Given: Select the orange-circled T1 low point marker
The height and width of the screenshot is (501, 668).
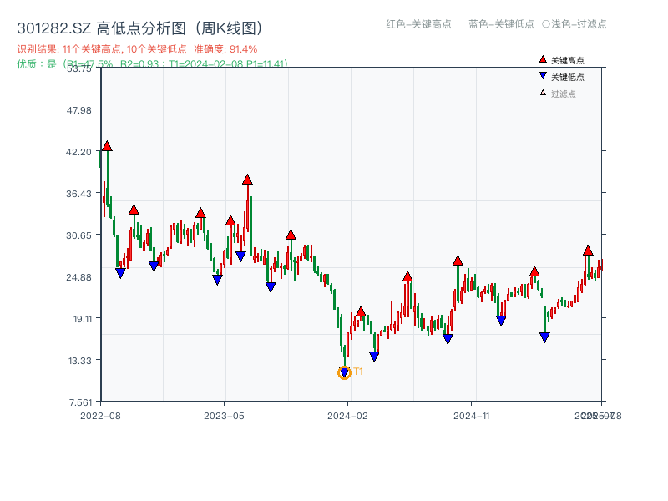Looking at the screenshot, I should (x=344, y=372).
